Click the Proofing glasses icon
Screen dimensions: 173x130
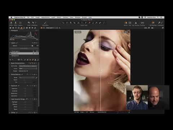click(x=142, y=23)
